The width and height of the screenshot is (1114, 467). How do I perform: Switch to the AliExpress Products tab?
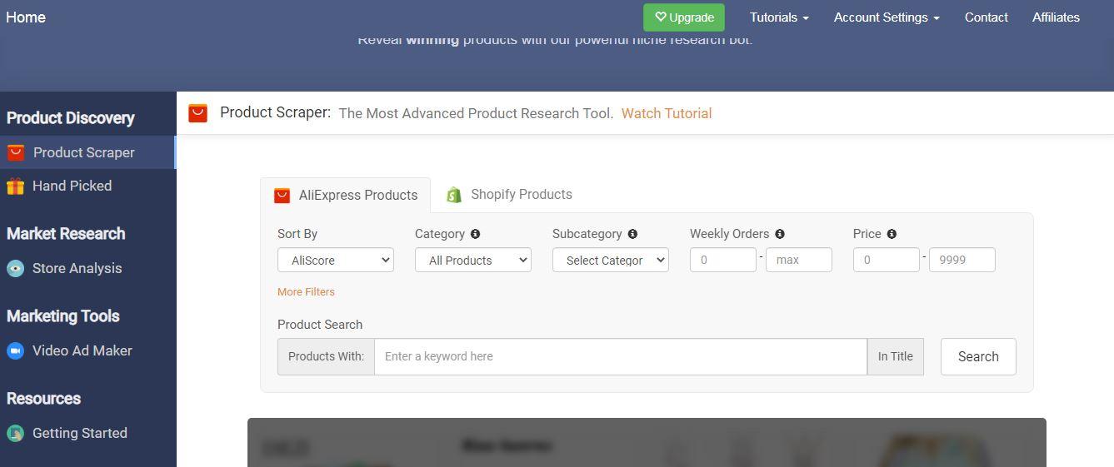pos(345,195)
